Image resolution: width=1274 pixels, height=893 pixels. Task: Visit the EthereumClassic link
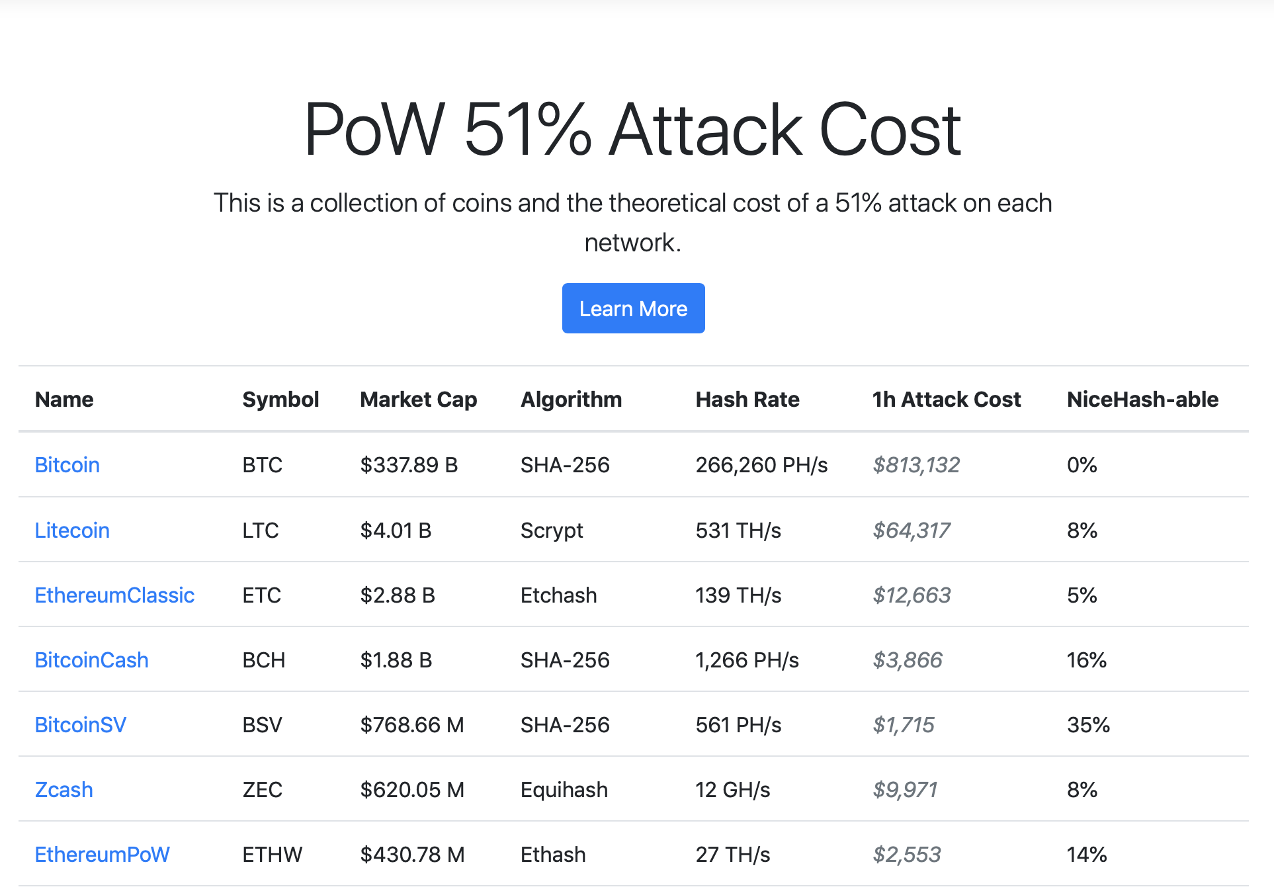tap(114, 595)
